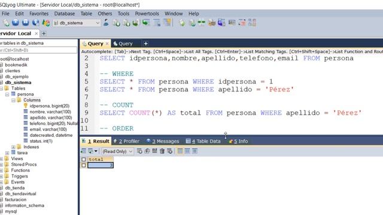
Task: Click the Create New Connection toolbar icon
Action: (x=6, y=23)
